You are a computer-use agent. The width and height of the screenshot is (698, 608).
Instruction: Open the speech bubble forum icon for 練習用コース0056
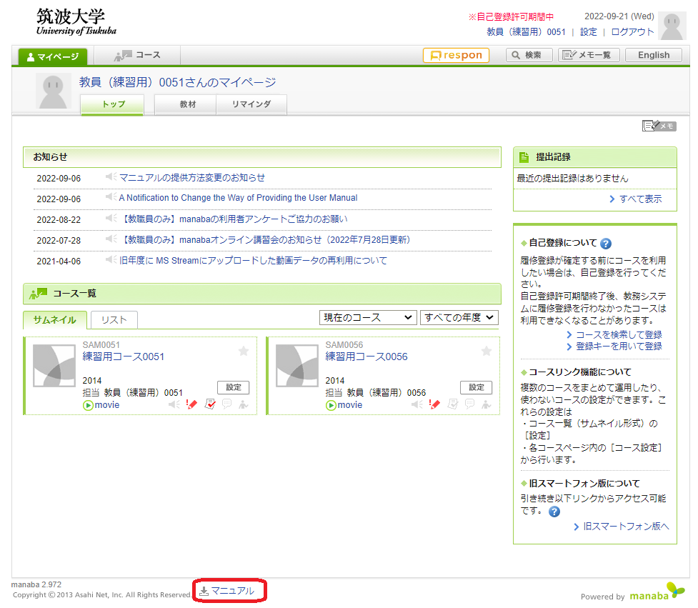[469, 404]
